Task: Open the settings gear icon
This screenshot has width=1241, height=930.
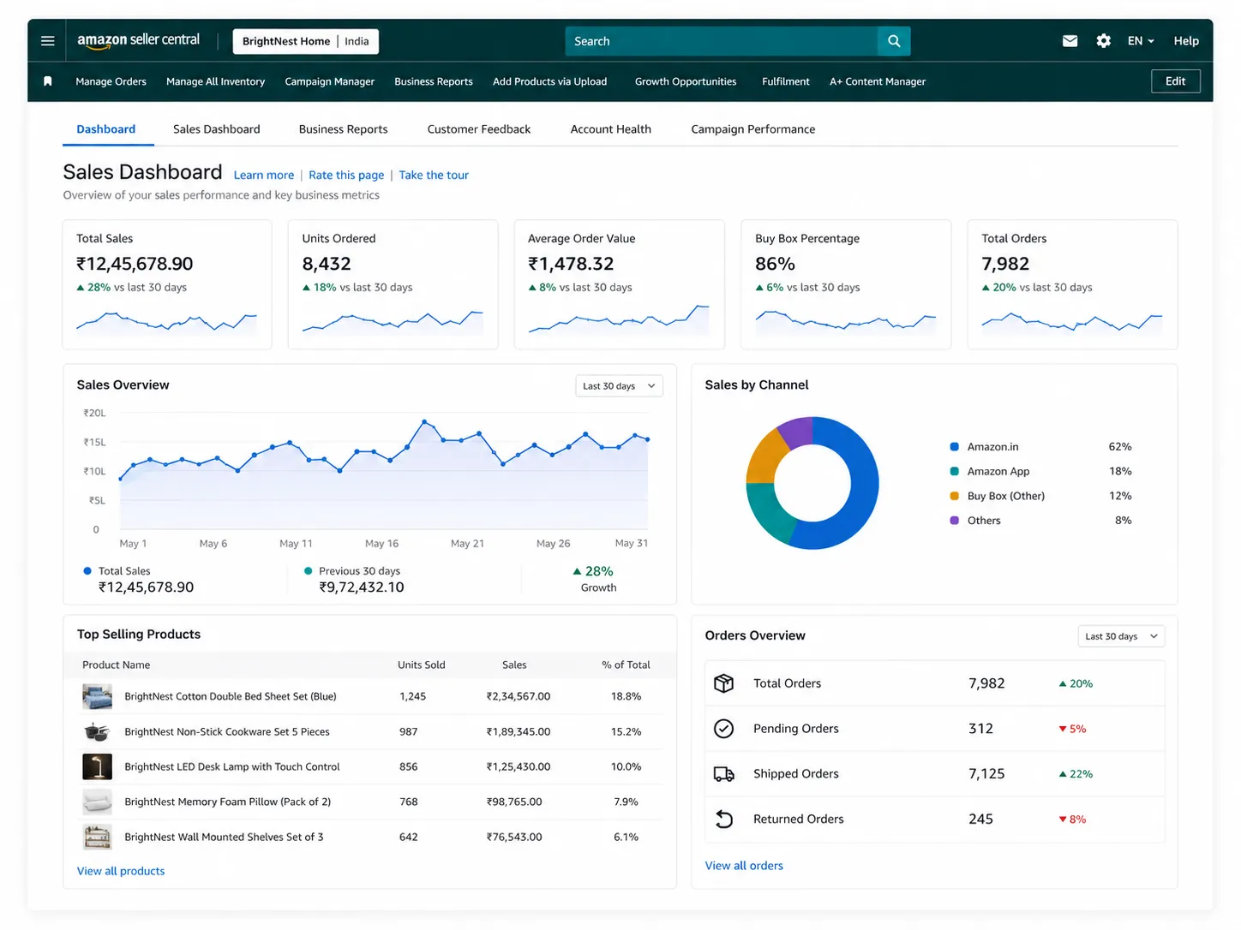Action: pyautogui.click(x=1103, y=41)
